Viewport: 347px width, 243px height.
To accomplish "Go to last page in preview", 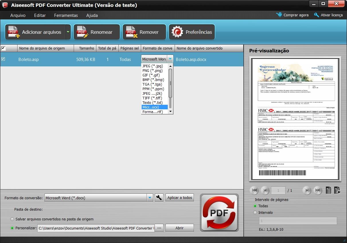I will tap(317, 190).
